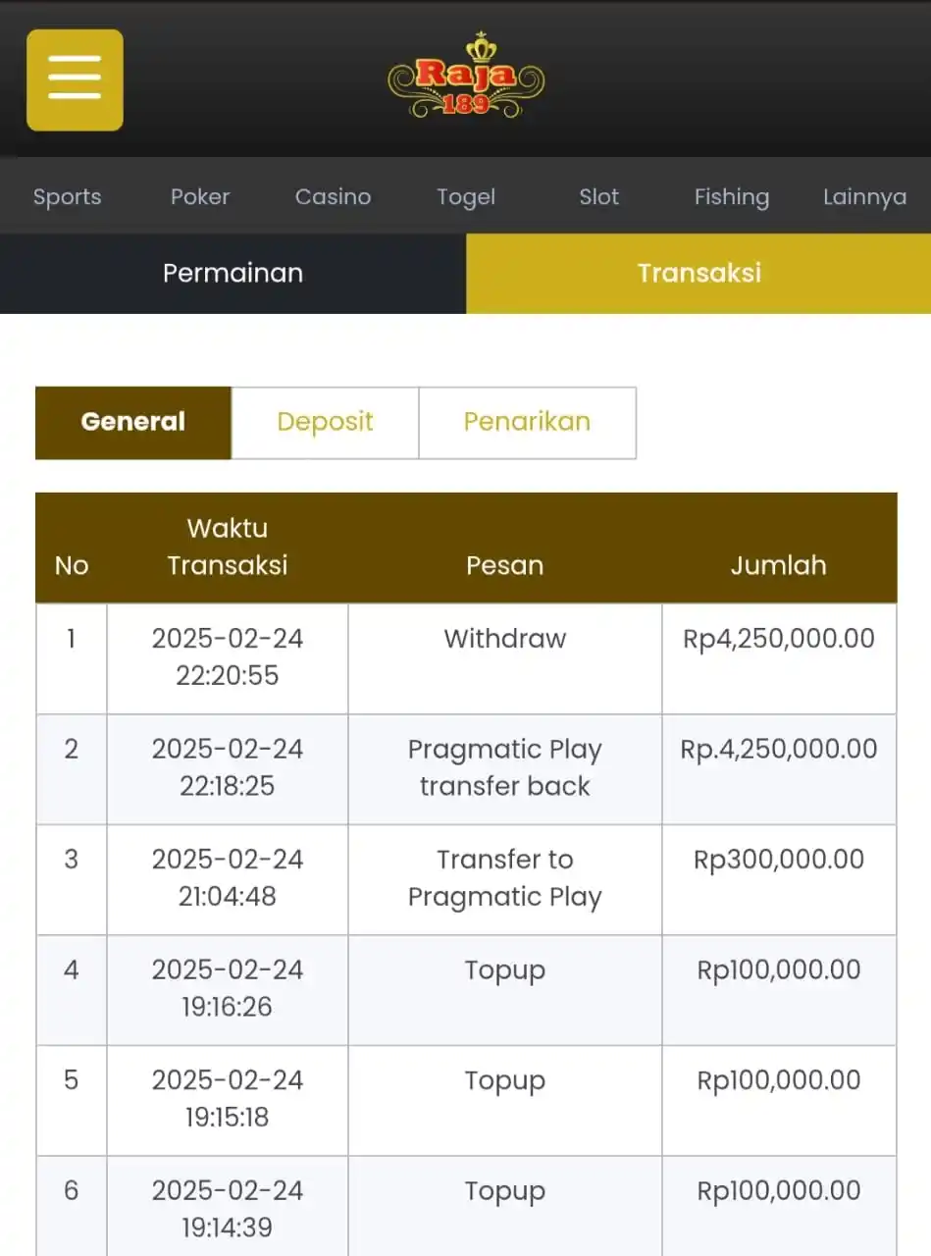Image resolution: width=931 pixels, height=1256 pixels.
Task: Click the Waktu Transaksi column header
Action: coord(227,547)
